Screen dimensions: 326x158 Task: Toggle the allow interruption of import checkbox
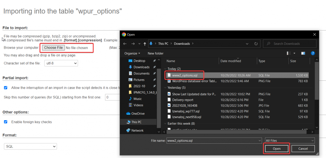click(x=6, y=88)
